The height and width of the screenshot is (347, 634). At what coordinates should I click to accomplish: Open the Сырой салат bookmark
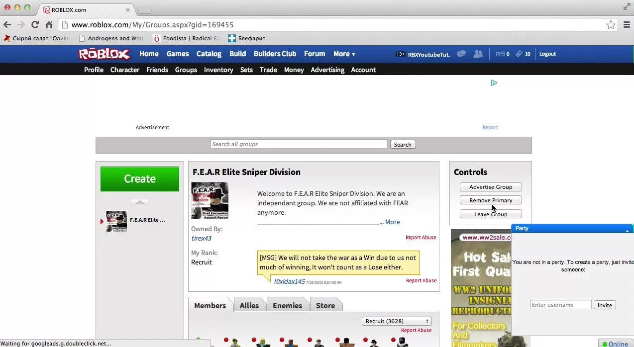pos(36,38)
